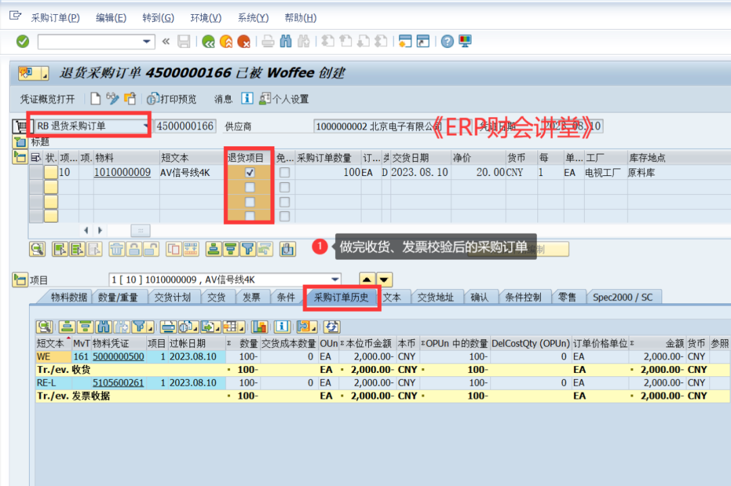The height and width of the screenshot is (486, 731).
Task: Expand the item selector dropdown list
Action: 335,280
